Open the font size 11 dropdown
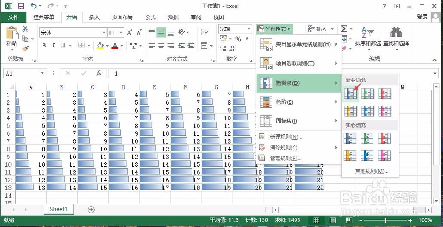This screenshot has height=227, width=443. tap(121, 32)
